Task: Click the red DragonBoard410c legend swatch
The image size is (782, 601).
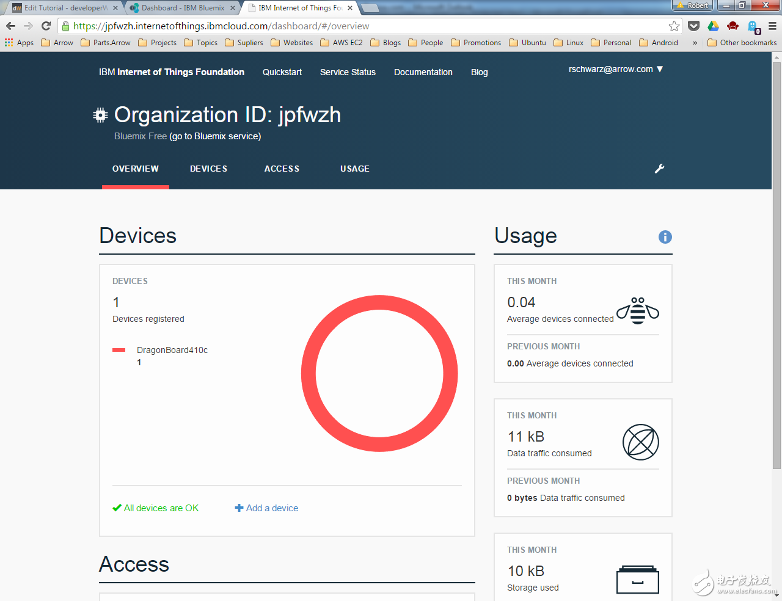Action: pos(119,350)
